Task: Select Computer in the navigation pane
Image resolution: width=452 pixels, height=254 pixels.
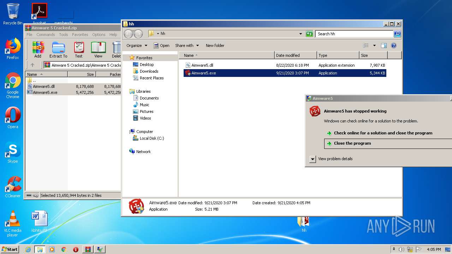Action: point(144,132)
